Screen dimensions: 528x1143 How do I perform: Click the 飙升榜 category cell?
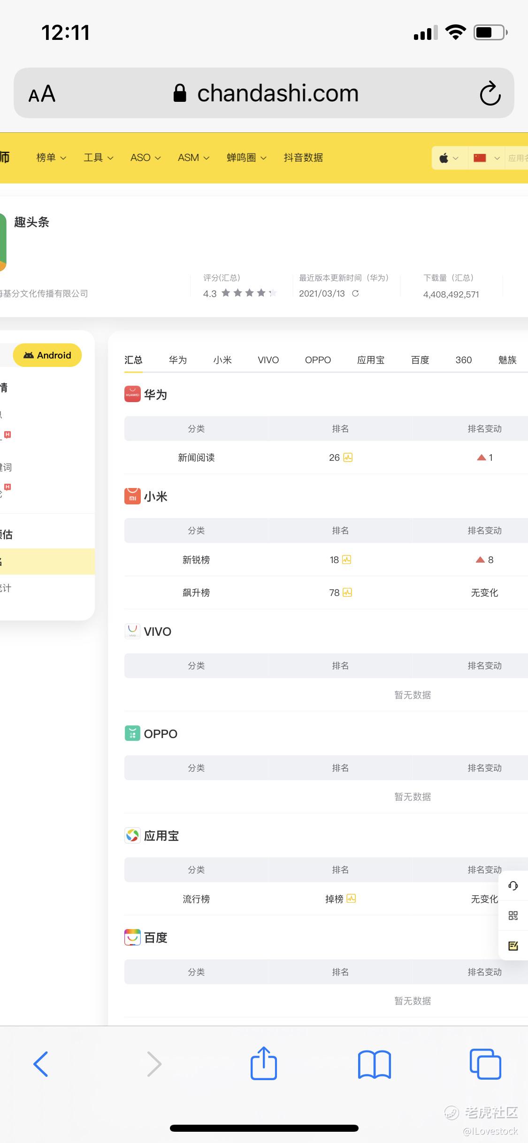click(196, 593)
